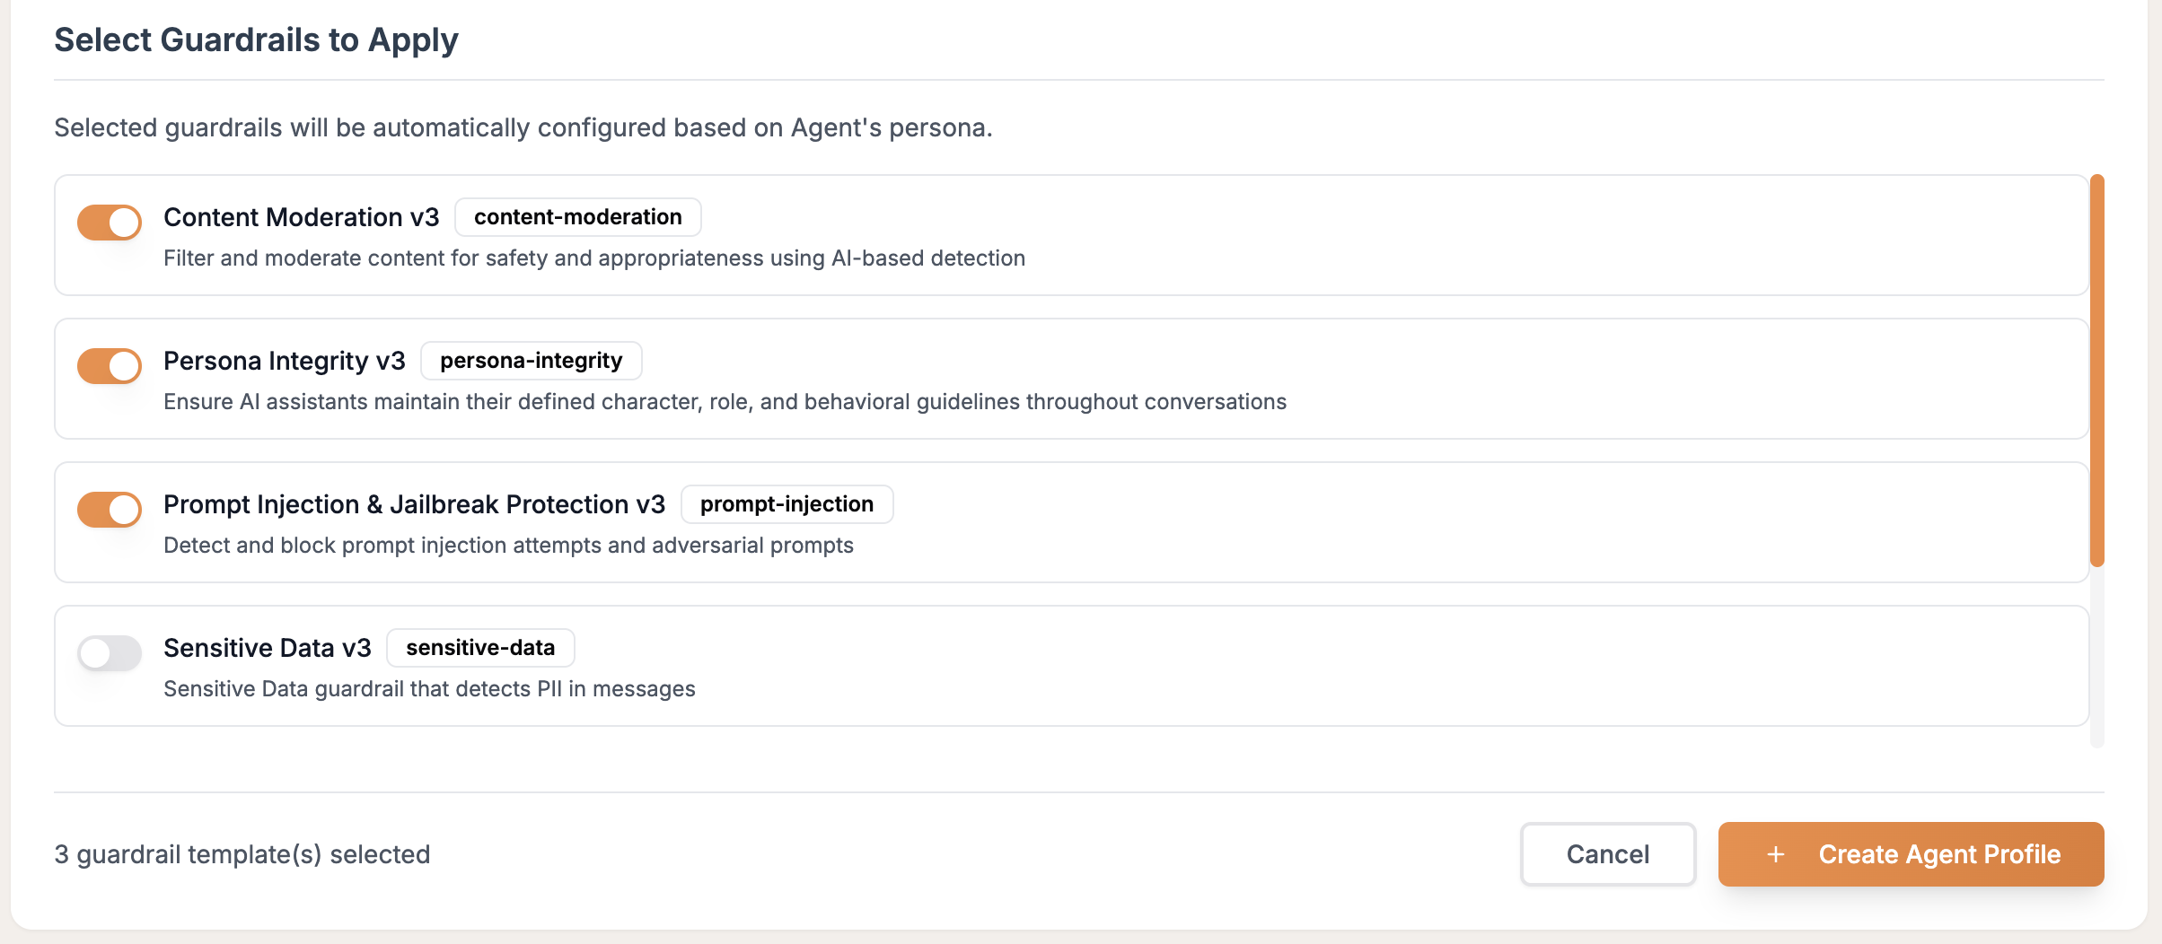Click the persona-integrity tag badge

pyautogui.click(x=531, y=361)
